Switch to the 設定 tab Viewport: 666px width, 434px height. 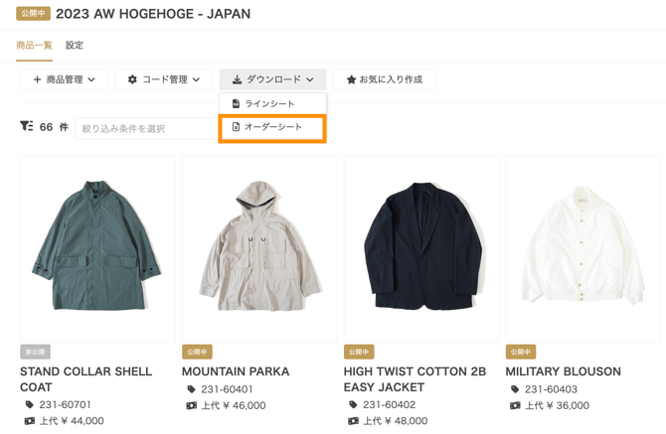tap(75, 45)
